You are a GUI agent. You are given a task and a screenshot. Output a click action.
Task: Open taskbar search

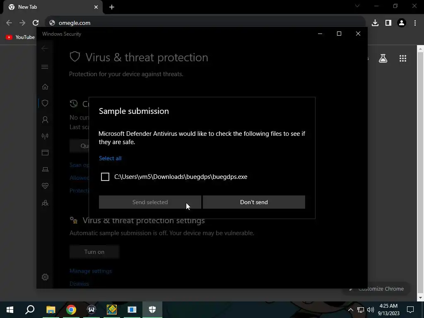pyautogui.click(x=30, y=310)
